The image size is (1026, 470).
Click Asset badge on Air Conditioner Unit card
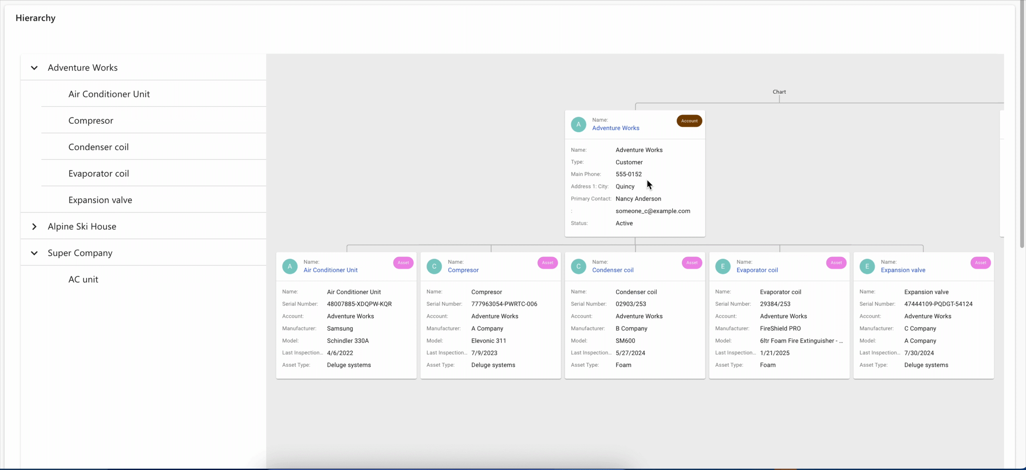(x=403, y=263)
